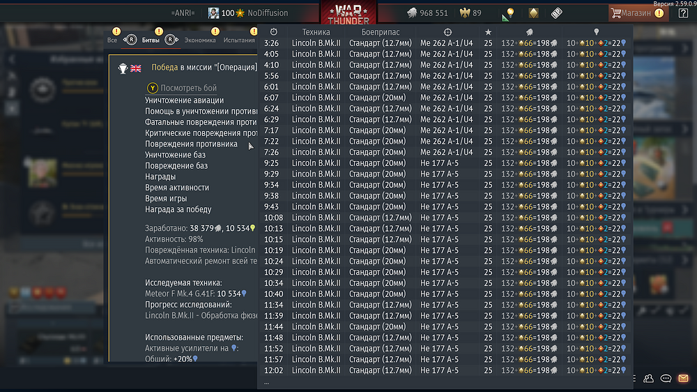Click the gold diamond icon in top bar
This screenshot has height=392, width=697.
pos(533,13)
